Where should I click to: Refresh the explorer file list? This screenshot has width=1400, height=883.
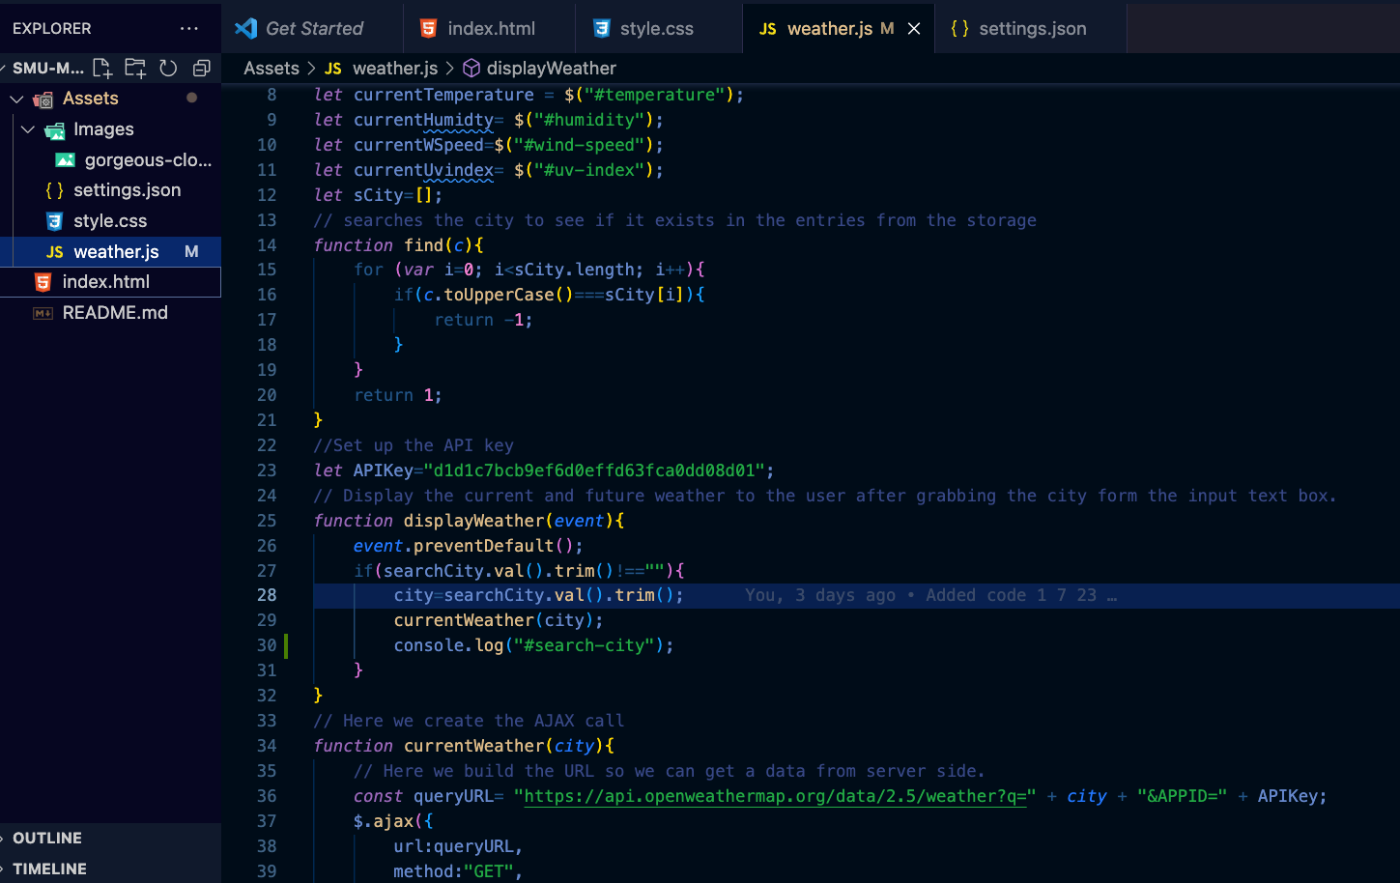168,68
